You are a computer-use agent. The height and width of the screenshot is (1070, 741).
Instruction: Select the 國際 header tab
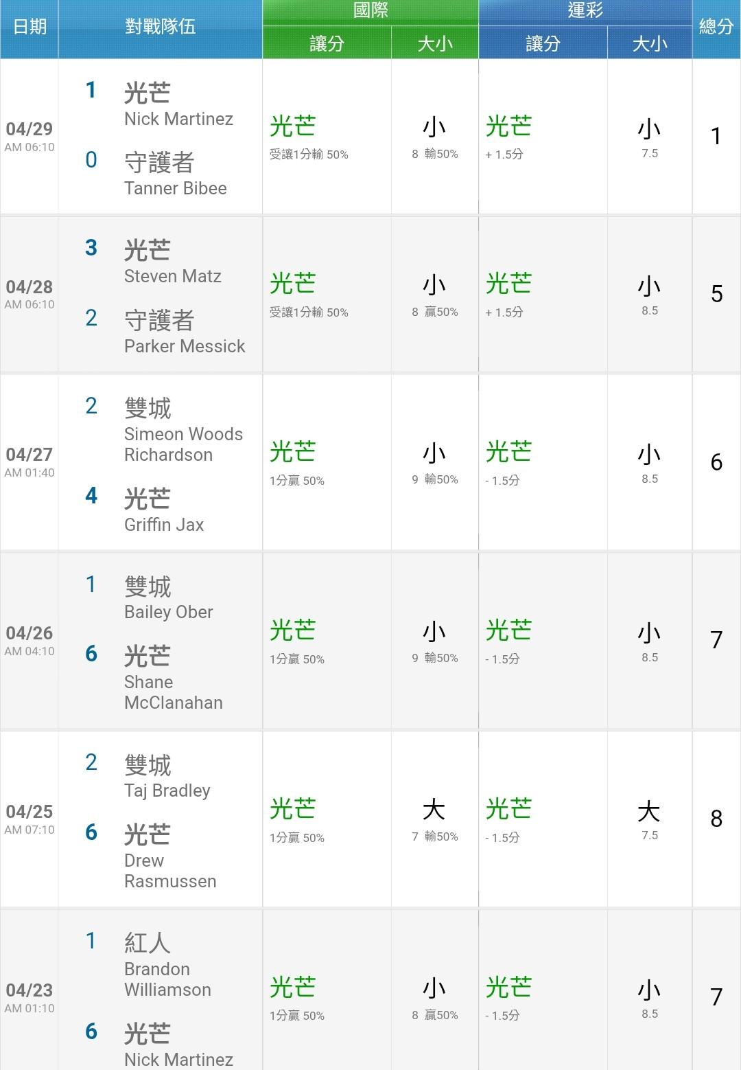(370, 12)
